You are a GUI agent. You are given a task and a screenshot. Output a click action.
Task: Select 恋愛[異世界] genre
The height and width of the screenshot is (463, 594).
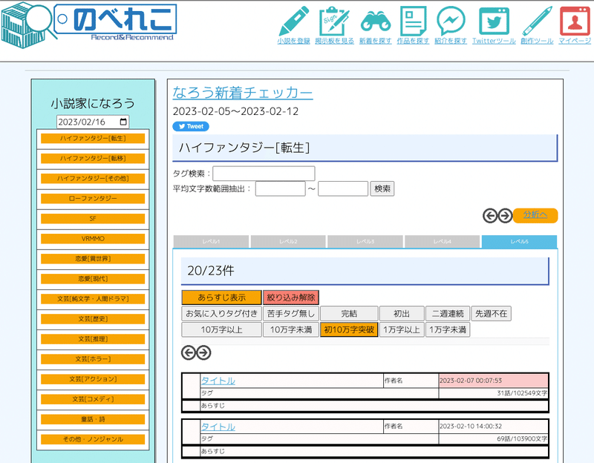(x=93, y=259)
